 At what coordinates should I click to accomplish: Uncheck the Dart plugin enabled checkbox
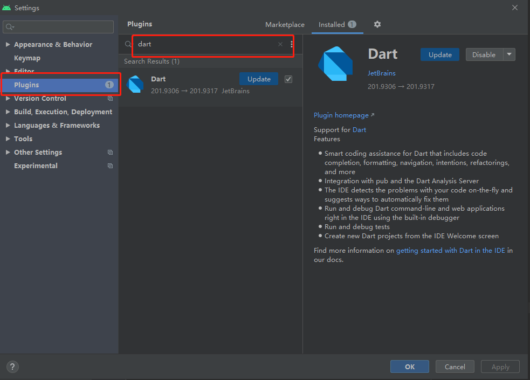click(x=288, y=79)
